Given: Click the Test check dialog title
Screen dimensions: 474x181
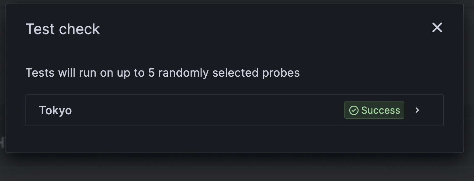Looking at the screenshot, I should [63, 29].
